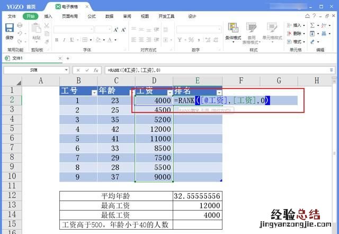The image size is (339, 234).
Task: Switch to the 公式 ribbon tab
Action: click(x=91, y=16)
